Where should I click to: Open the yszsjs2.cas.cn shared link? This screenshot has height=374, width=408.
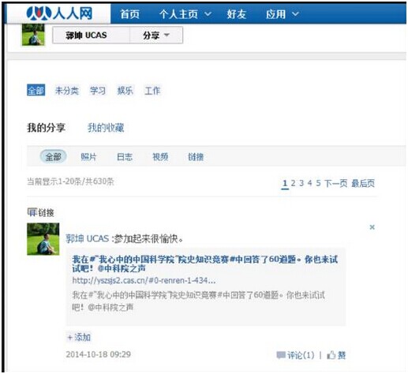144,280
